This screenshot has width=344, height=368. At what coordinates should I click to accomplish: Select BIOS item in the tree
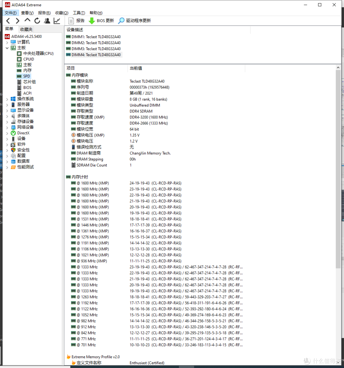pyautogui.click(x=24, y=88)
